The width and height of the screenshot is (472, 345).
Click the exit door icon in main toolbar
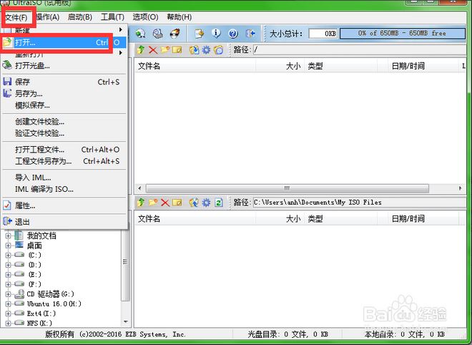click(250, 34)
